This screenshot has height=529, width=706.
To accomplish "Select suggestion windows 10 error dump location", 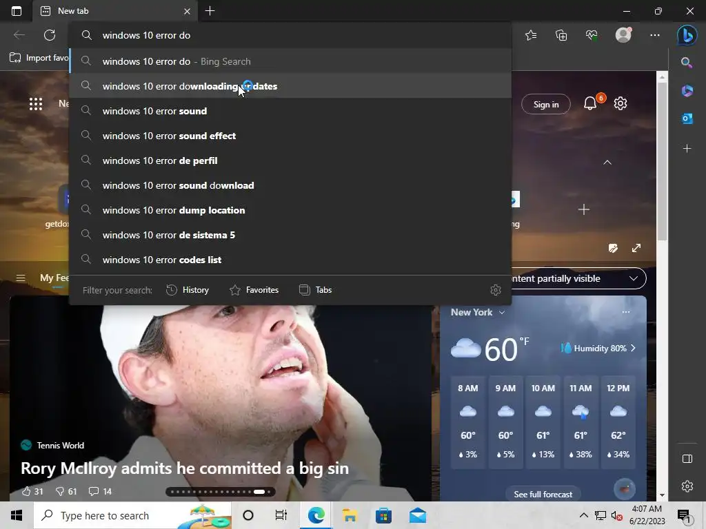I will coord(290,210).
